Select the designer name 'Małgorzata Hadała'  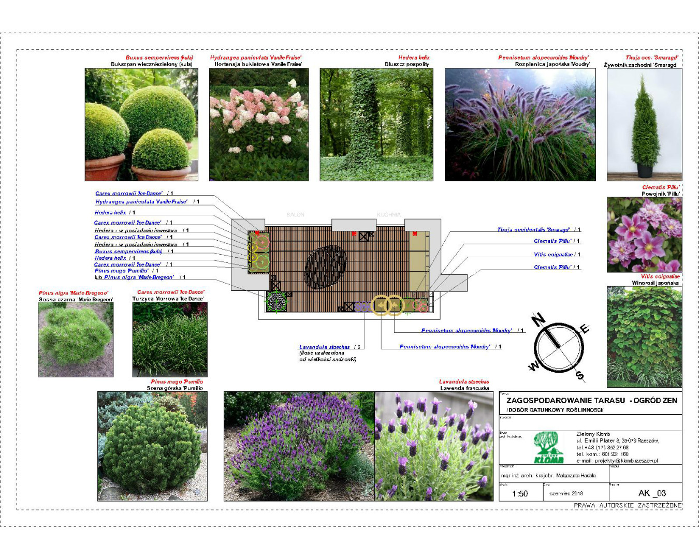coord(576,475)
